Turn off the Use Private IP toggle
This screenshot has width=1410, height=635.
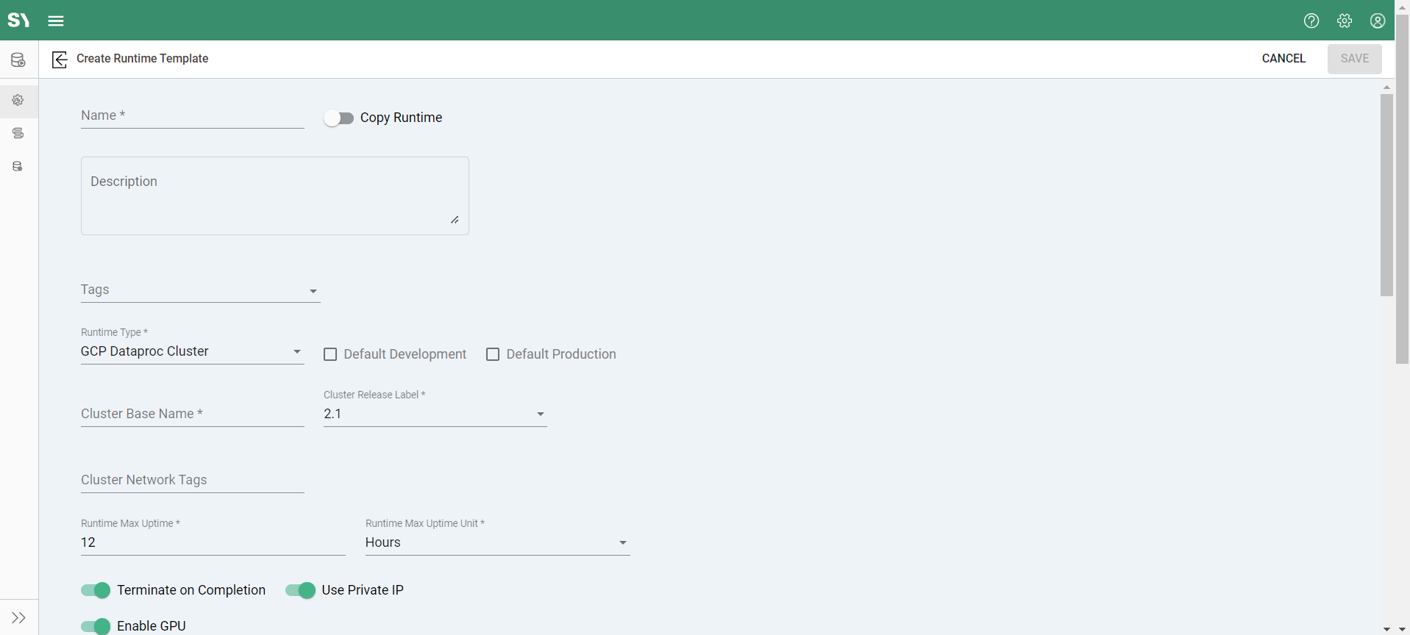300,590
